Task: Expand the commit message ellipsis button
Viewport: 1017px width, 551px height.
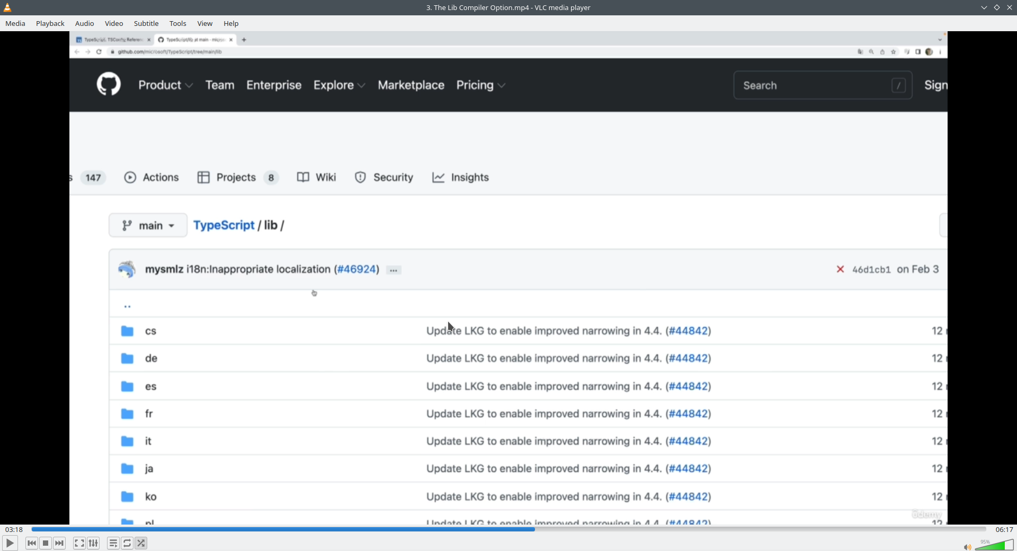Action: tap(394, 270)
